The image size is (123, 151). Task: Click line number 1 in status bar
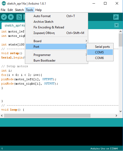coord(2,149)
